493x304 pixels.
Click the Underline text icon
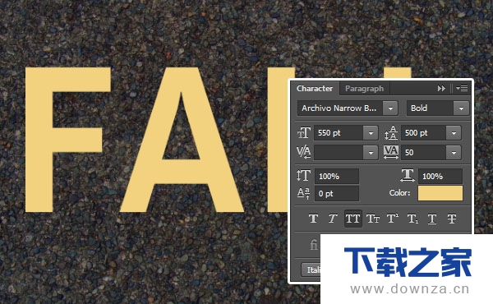(x=432, y=219)
